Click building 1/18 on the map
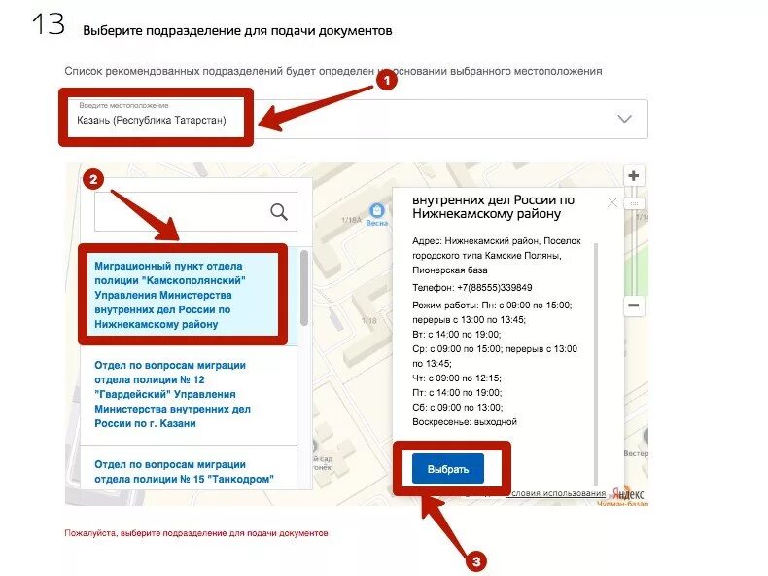The height and width of the screenshot is (576, 768). pos(368,321)
